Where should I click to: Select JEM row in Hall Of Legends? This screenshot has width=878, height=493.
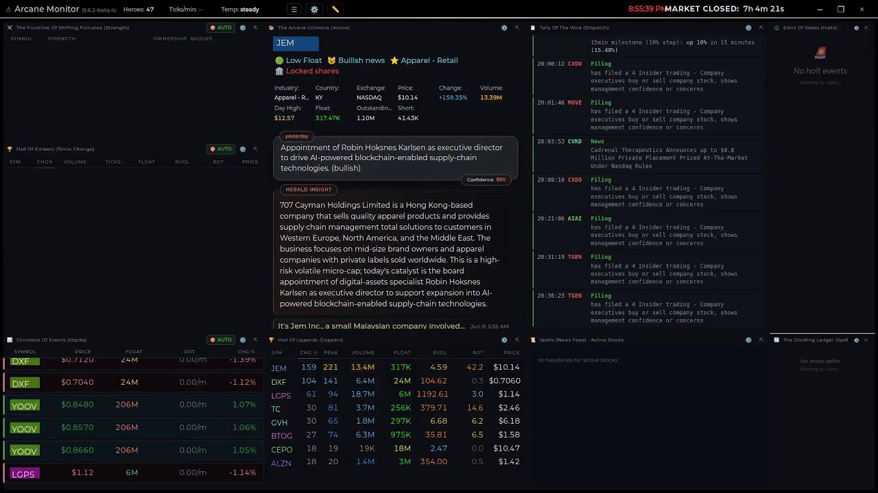click(x=395, y=368)
